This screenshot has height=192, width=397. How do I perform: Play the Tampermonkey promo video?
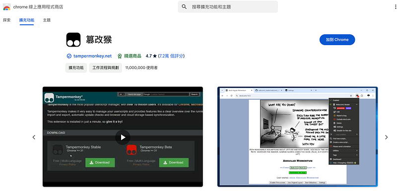point(123,137)
